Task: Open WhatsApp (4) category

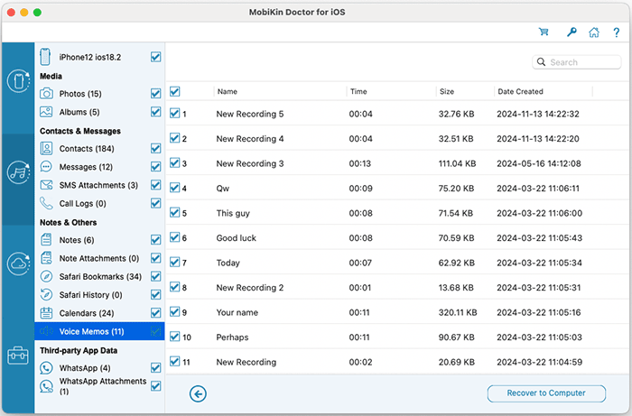Action: [x=85, y=368]
